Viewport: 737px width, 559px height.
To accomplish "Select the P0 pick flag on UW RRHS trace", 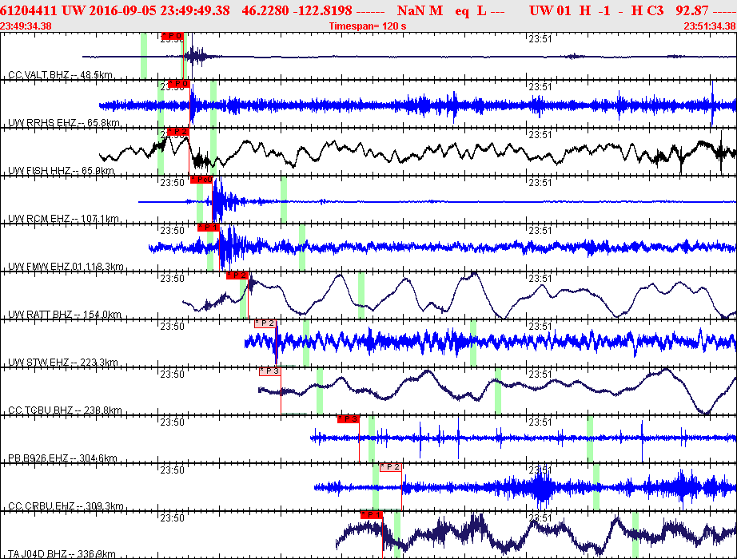I will click(x=178, y=84).
